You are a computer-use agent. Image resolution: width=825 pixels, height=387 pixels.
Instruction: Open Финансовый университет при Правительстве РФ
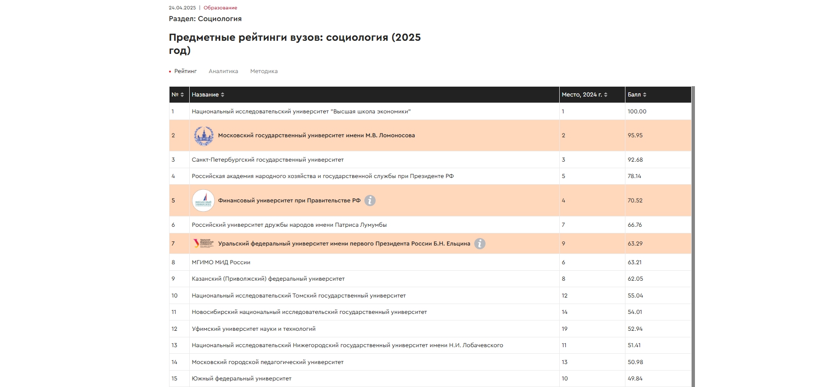[x=289, y=201]
